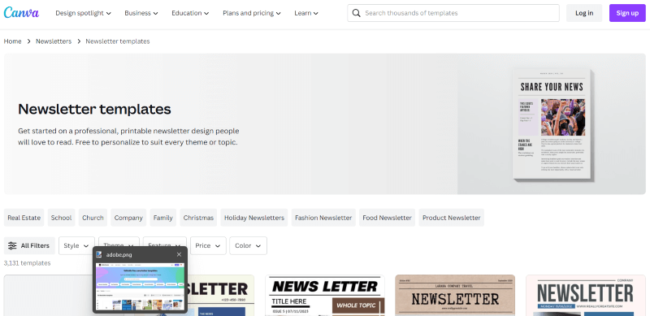
Task: Click Newsletter templates breadcrumb text
Action: (x=118, y=41)
